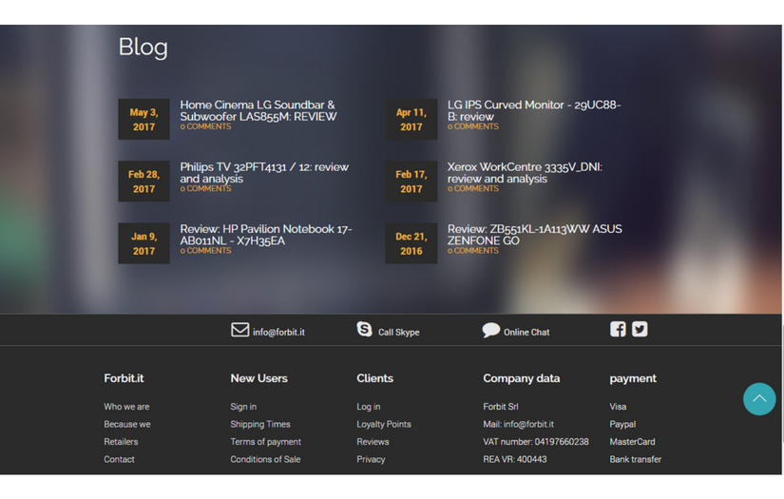Click 0 Comments under LG Curved Monitor post

click(472, 126)
